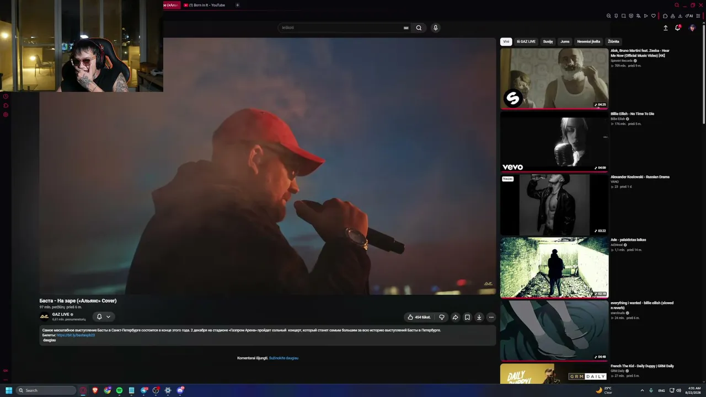This screenshot has height=397, width=706.
Task: Open Billie Eilish No Time To Die thumbnail
Action: click(x=554, y=142)
